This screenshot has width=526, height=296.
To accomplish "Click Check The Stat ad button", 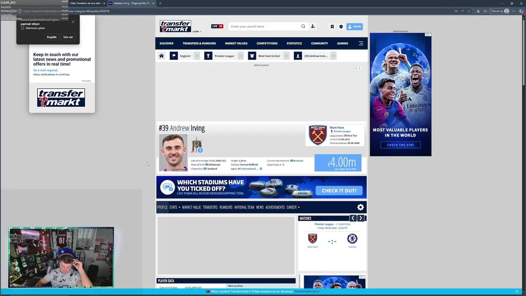I will click(x=400, y=145).
